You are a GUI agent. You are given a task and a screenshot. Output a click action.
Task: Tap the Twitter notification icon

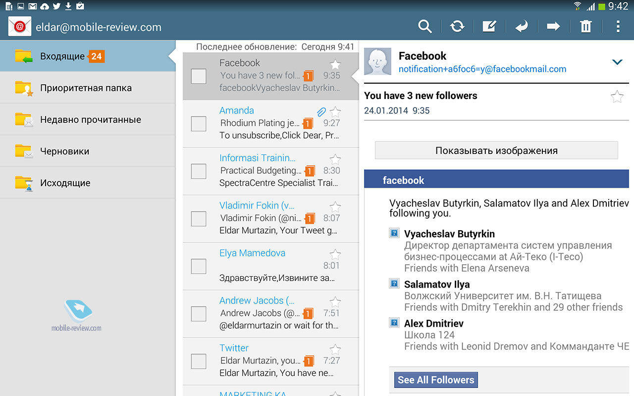click(x=56, y=6)
